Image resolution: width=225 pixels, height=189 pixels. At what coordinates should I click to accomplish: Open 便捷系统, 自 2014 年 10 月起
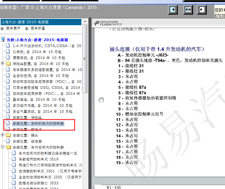click(39, 58)
